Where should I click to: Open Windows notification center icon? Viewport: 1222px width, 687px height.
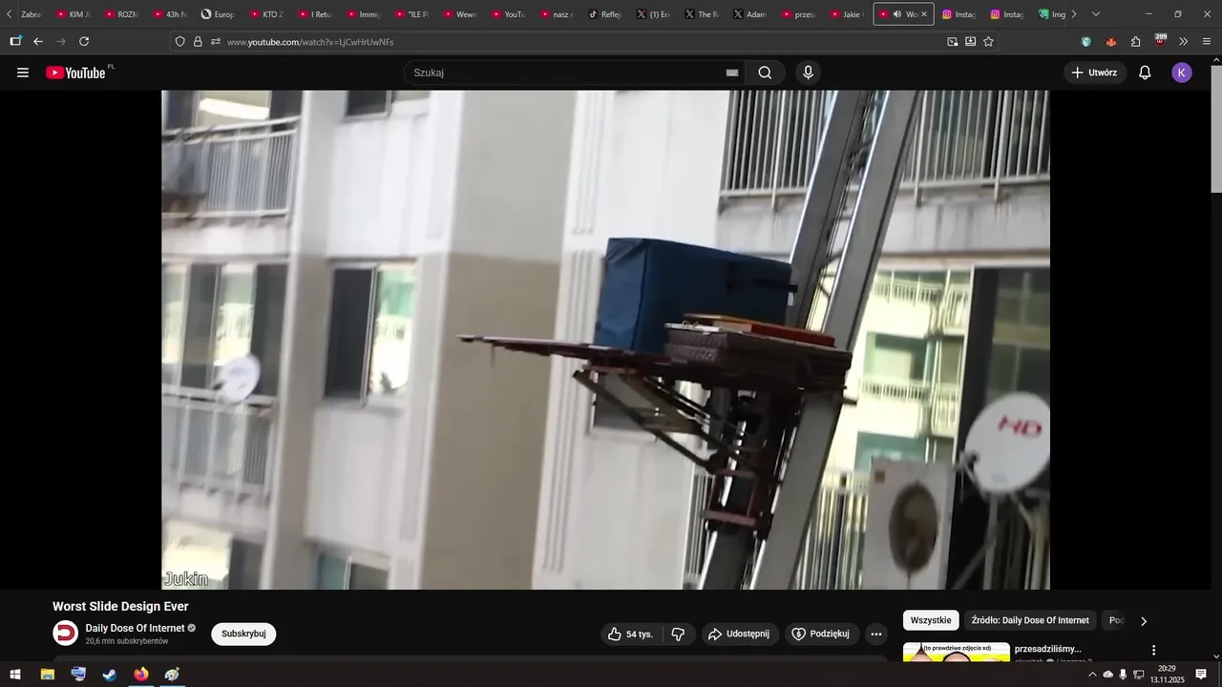pos(1201,675)
